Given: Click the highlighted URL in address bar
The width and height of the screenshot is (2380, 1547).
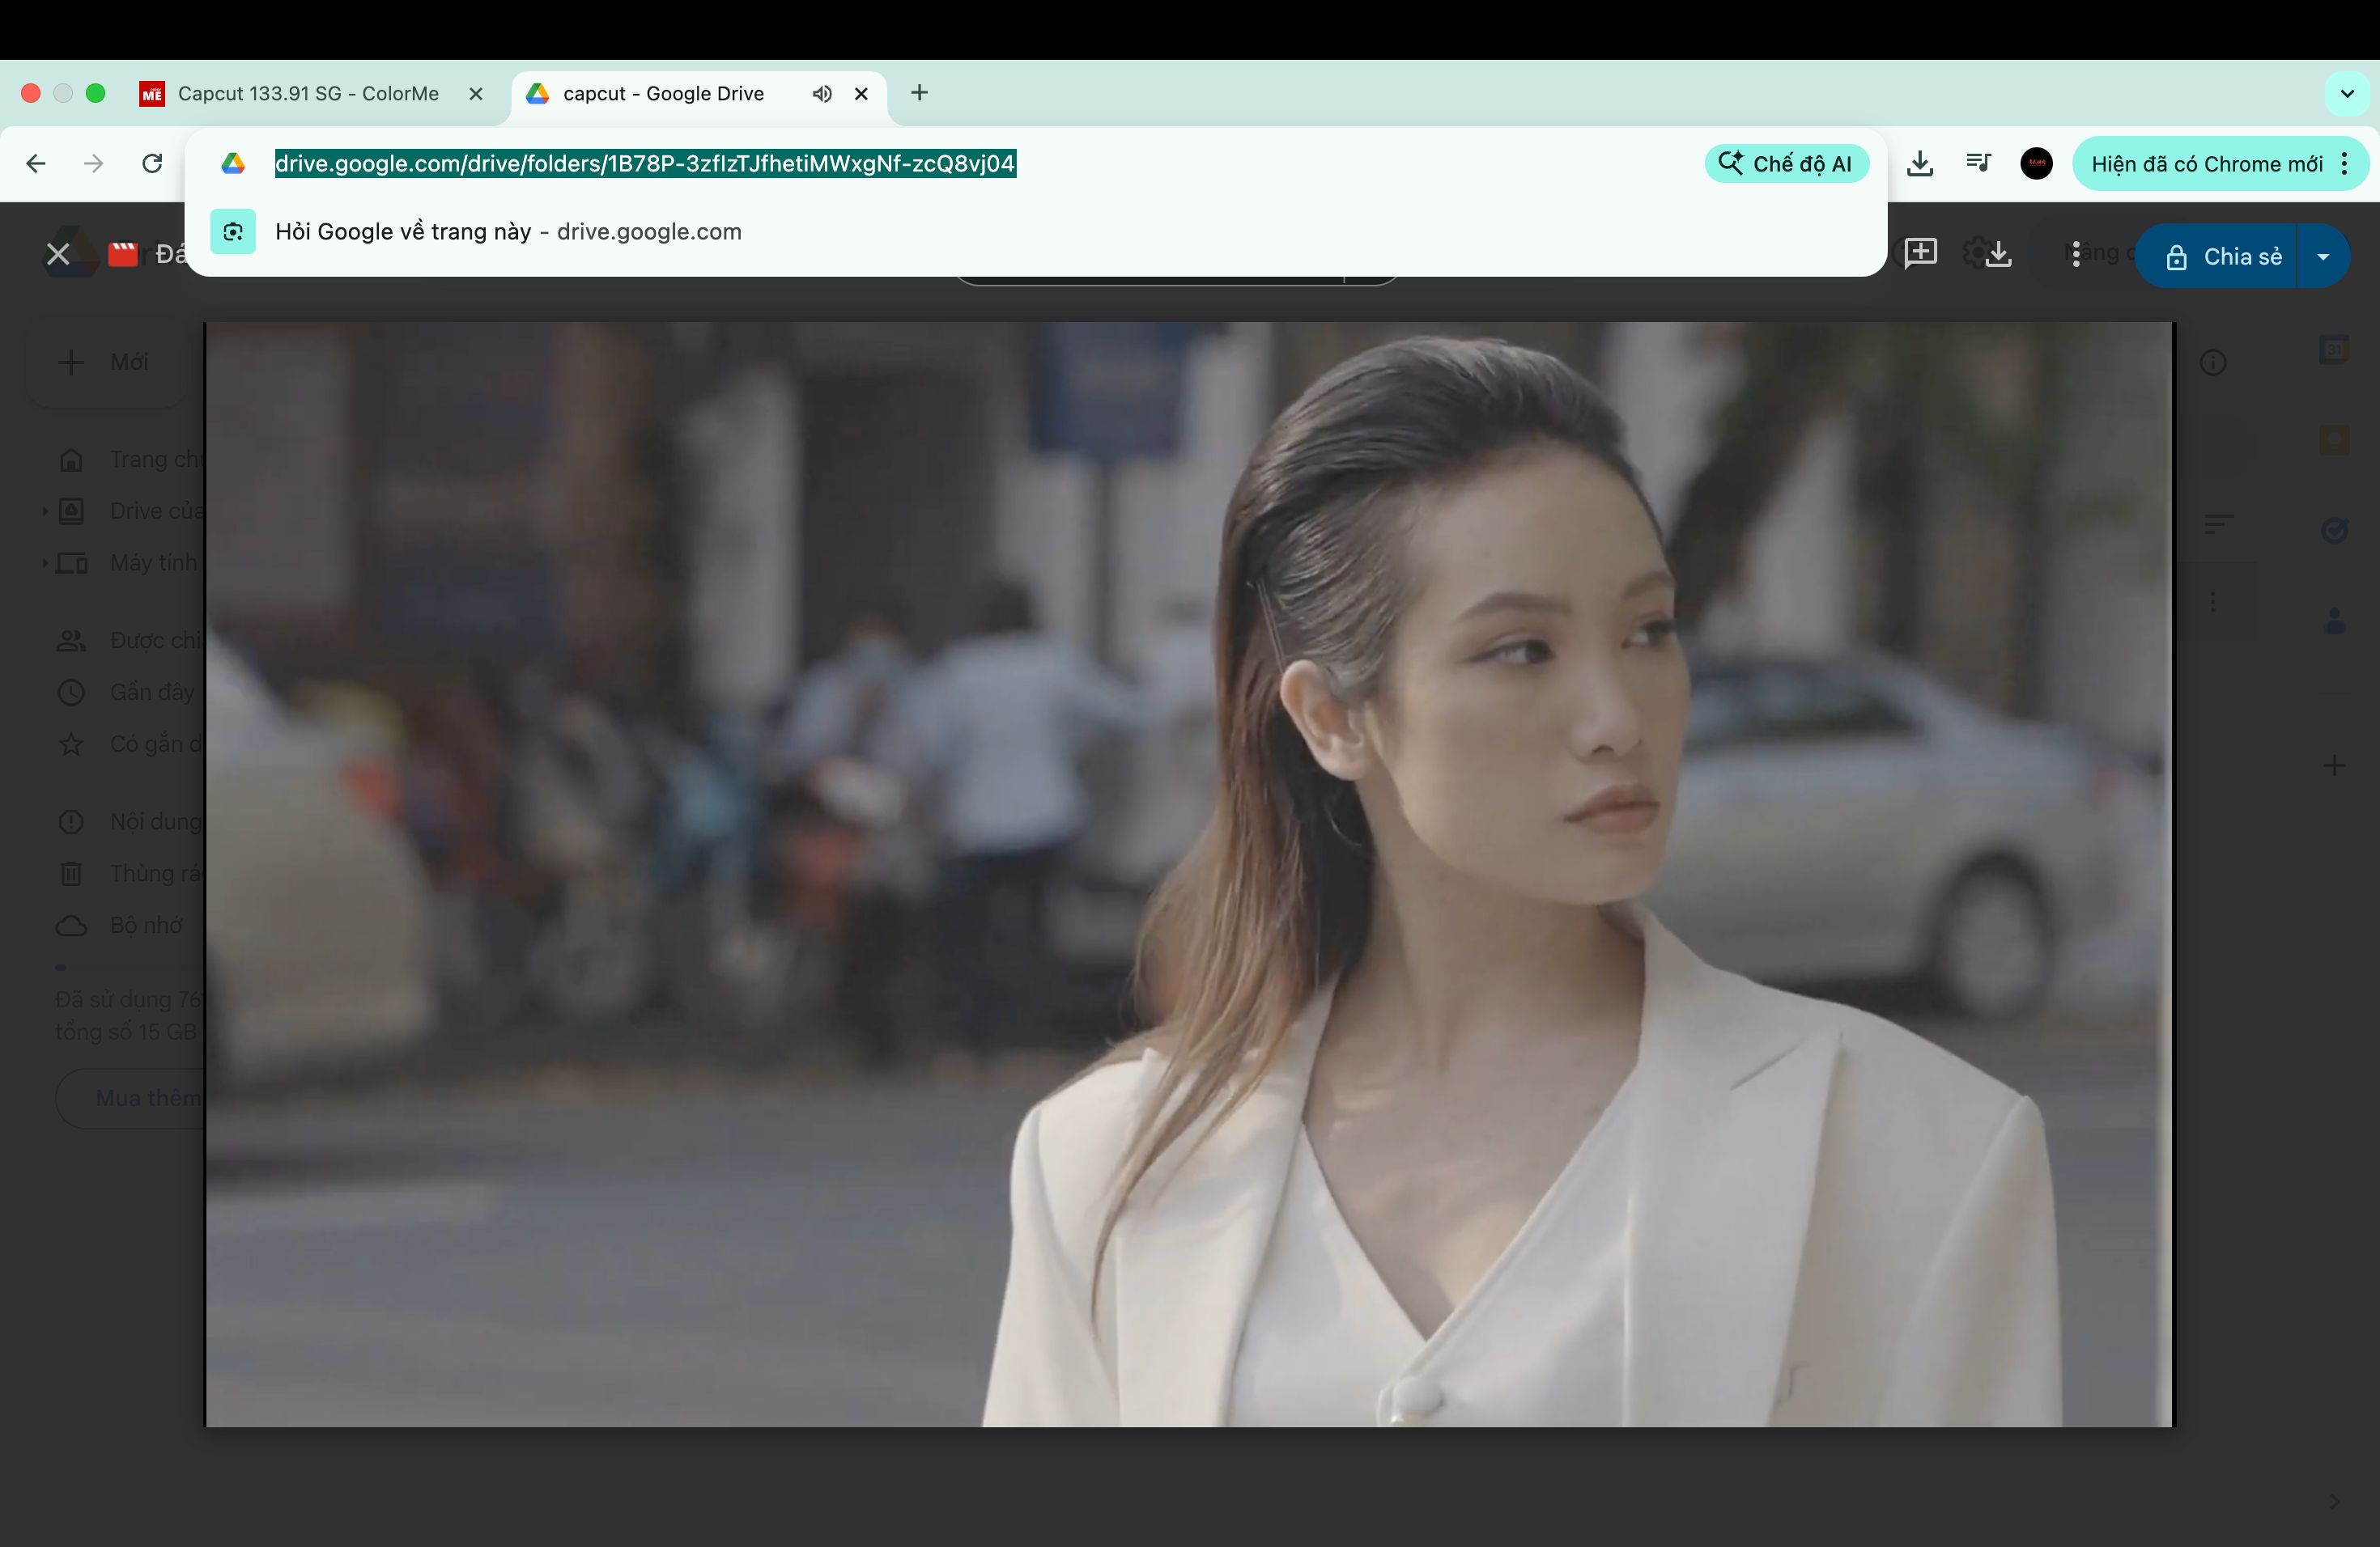Looking at the screenshot, I should [x=645, y=164].
